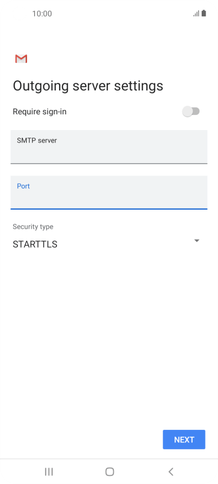Focus the SMTP server input field
218x484 pixels.
[109, 147]
